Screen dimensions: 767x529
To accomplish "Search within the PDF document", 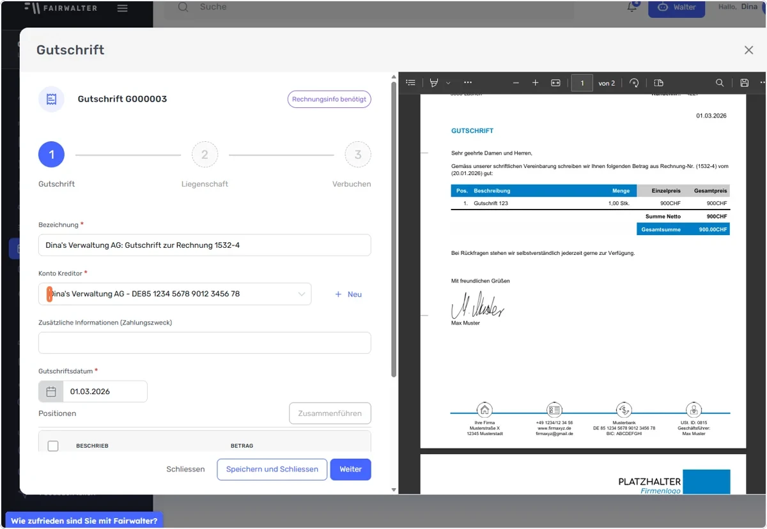I will (720, 83).
